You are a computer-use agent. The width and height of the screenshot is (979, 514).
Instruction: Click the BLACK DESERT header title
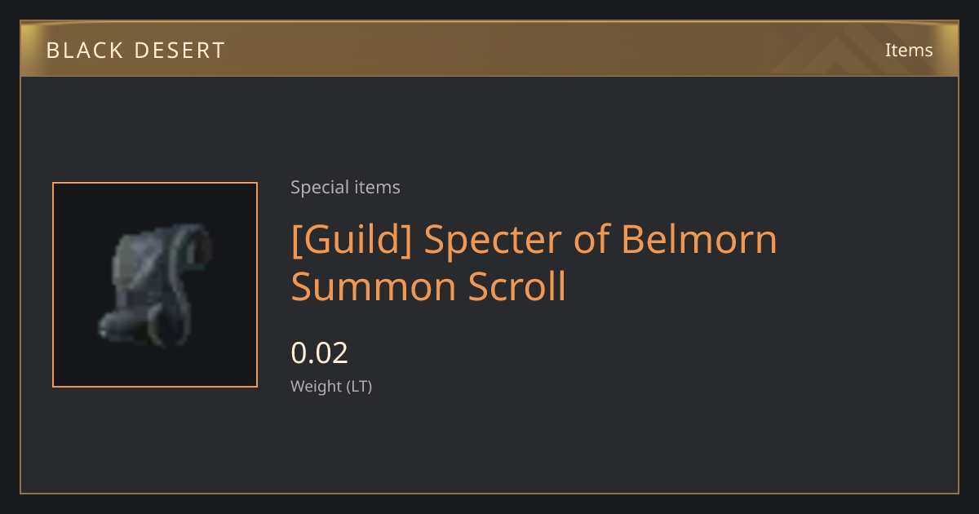click(x=135, y=51)
